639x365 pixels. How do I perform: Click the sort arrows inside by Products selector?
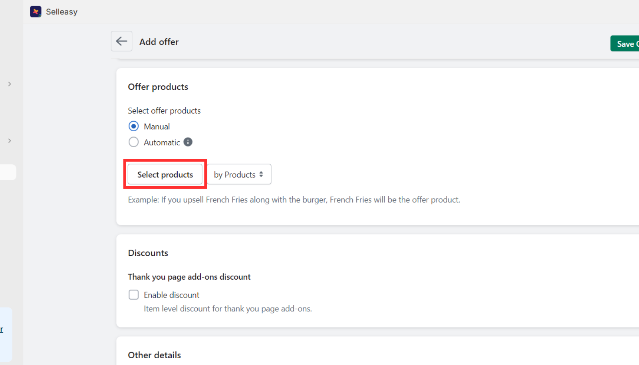click(262, 174)
